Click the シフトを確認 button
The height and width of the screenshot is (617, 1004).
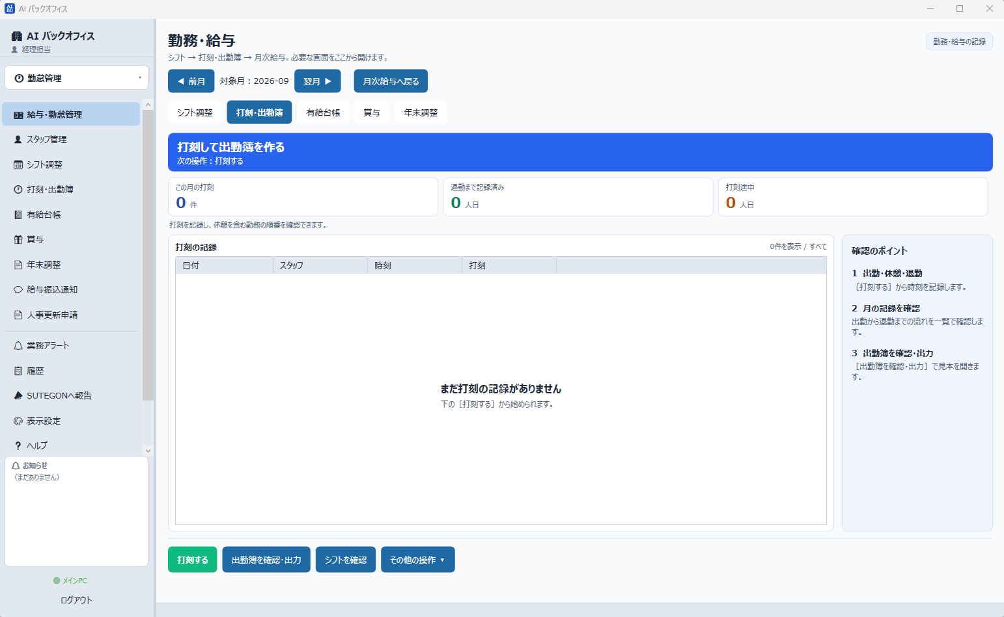coord(346,560)
